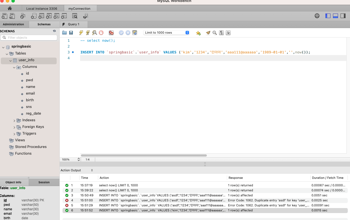Select output row 4 with error

[205, 200]
